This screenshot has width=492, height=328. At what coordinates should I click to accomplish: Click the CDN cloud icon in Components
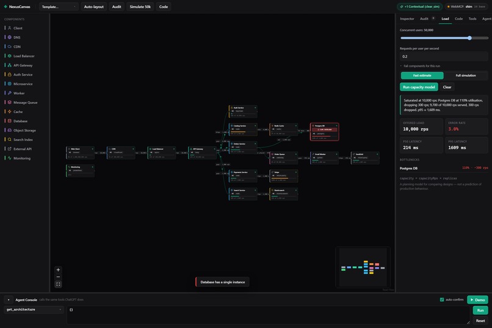pos(10,46)
